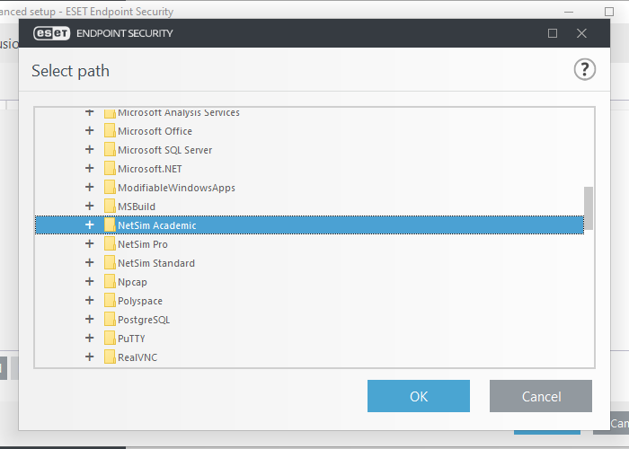Expand the PostgreSQL tree node
The image size is (629, 449).
pyautogui.click(x=90, y=319)
